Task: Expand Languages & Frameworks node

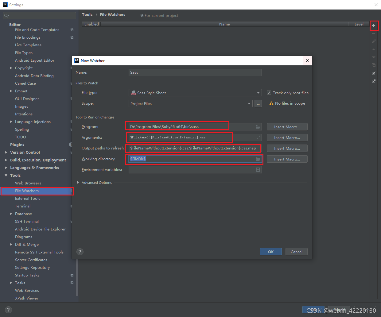Action: tap(6, 168)
